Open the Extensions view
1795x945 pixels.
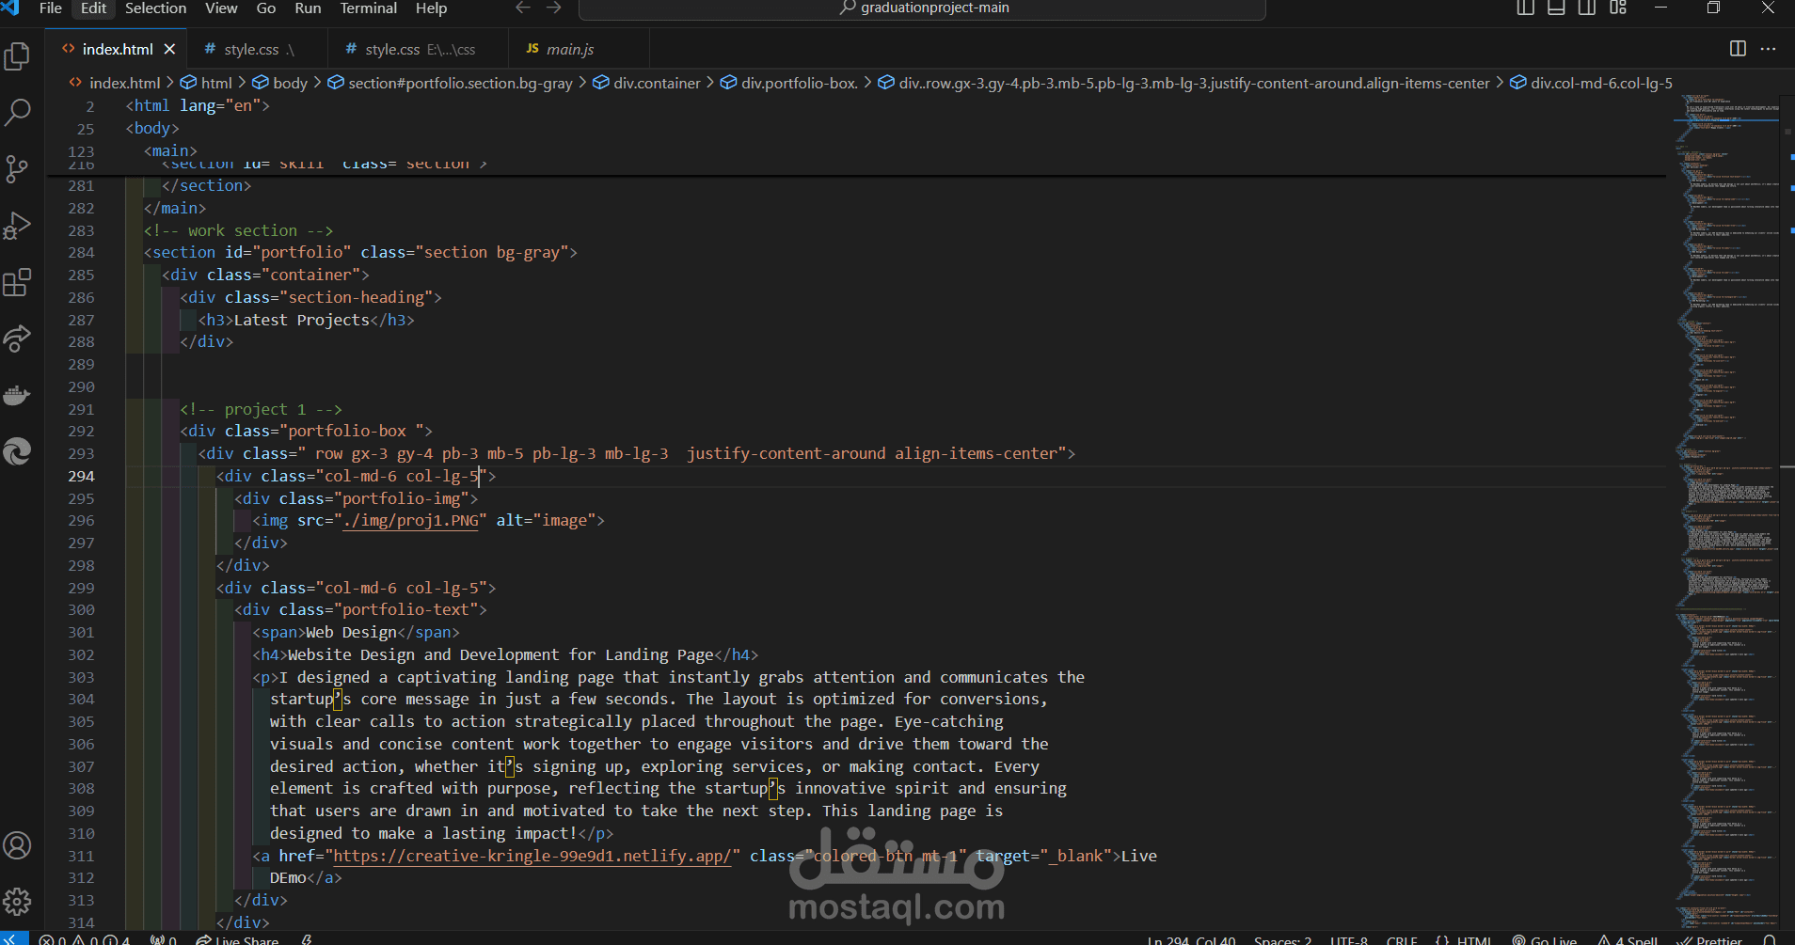pyautogui.click(x=17, y=282)
